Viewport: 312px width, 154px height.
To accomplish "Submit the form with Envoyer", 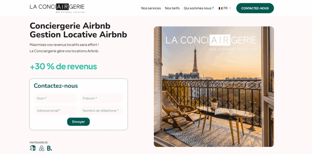I will tap(78, 122).
